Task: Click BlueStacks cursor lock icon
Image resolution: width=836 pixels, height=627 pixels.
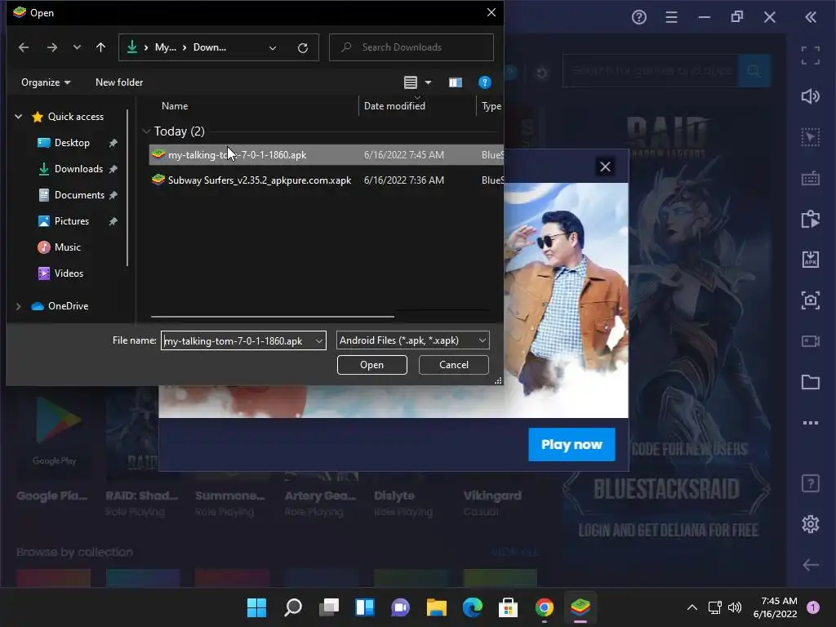Action: pos(810,137)
